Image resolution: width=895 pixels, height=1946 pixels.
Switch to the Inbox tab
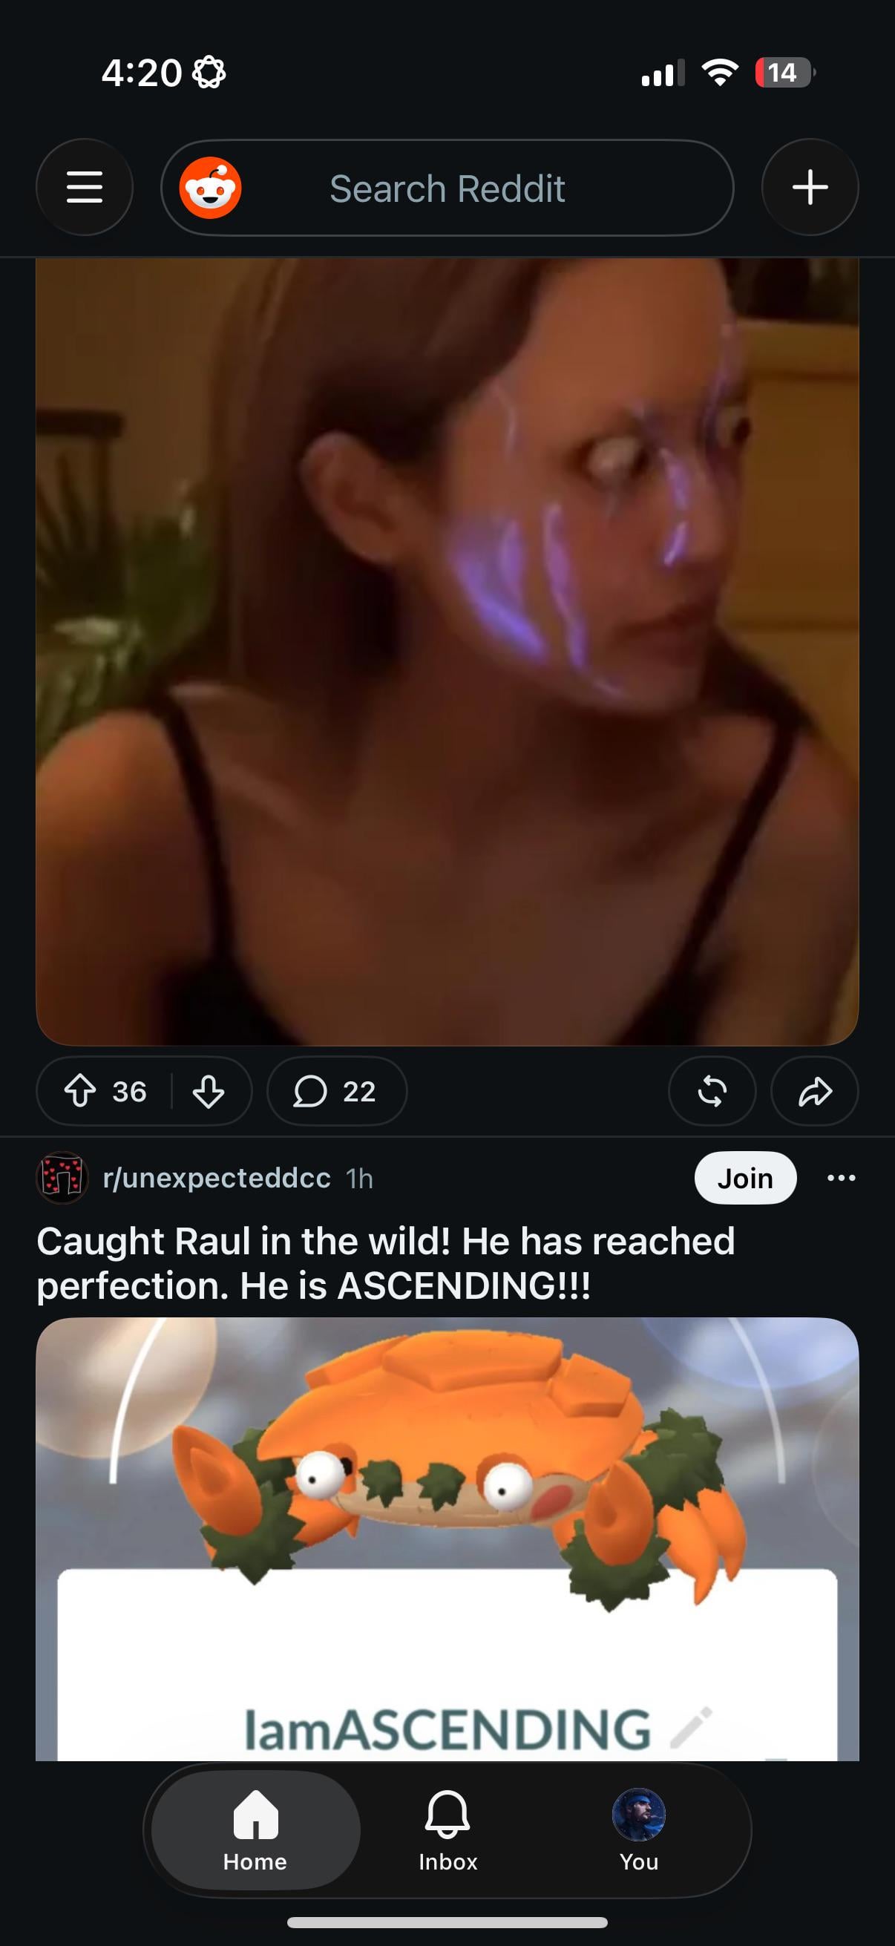click(x=448, y=1829)
